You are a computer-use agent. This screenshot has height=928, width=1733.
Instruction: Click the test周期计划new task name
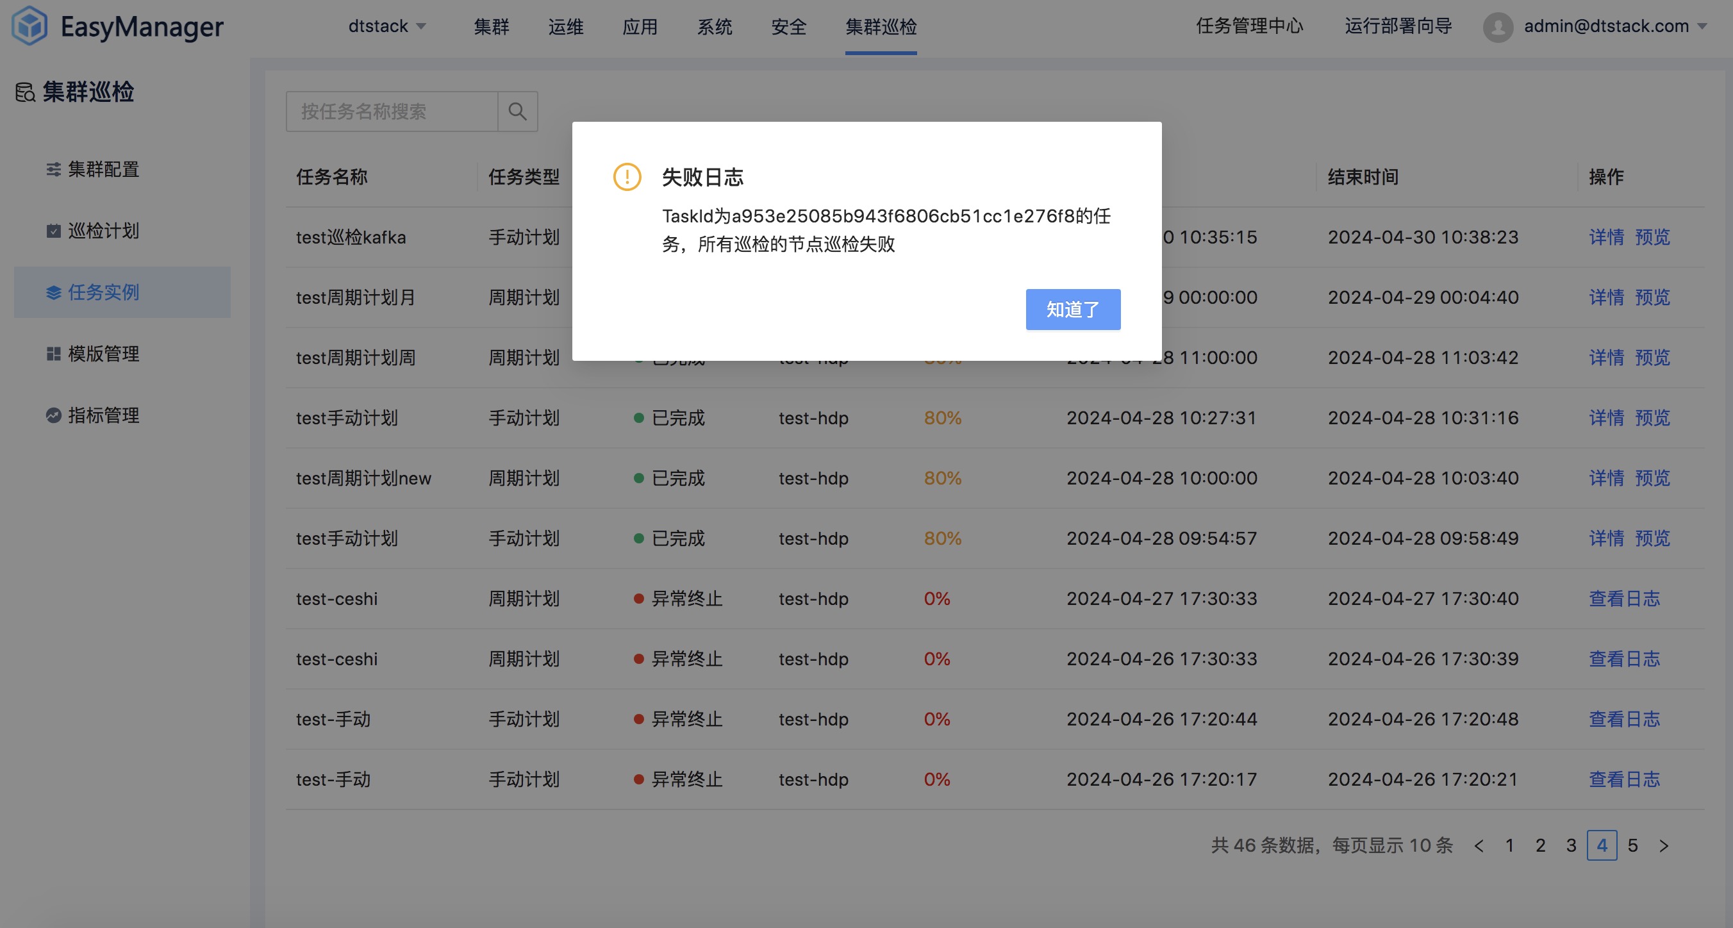coord(364,478)
